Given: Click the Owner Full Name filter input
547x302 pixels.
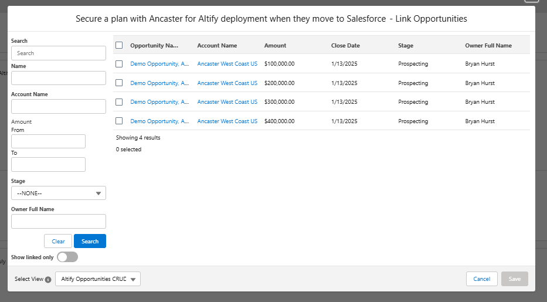Looking at the screenshot, I should pos(59,222).
